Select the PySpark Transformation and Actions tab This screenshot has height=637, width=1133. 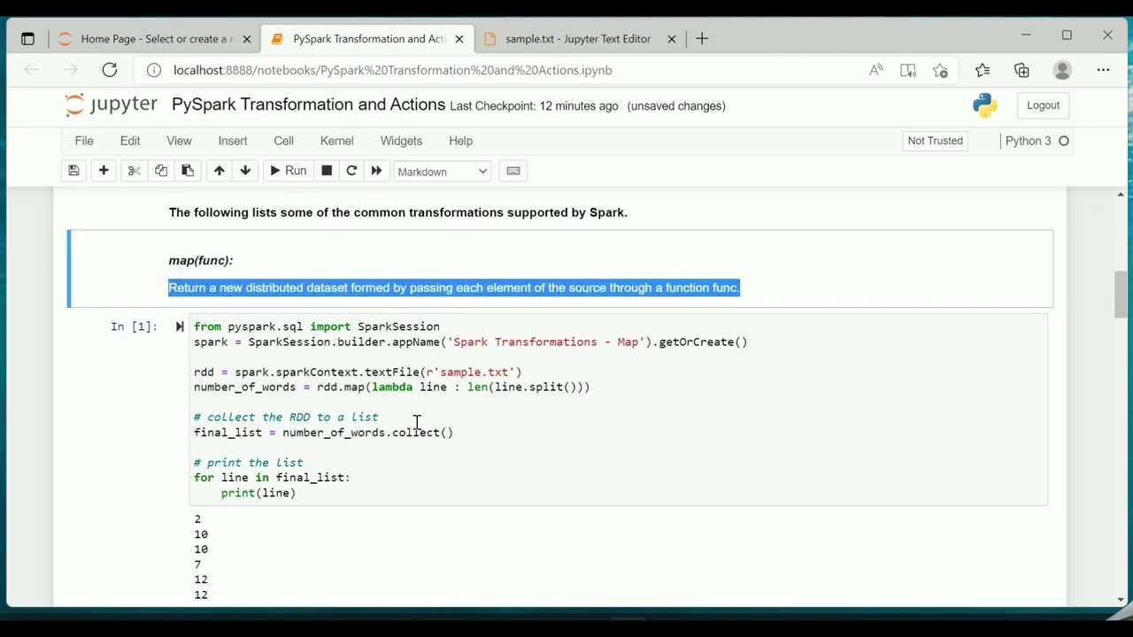click(x=367, y=39)
